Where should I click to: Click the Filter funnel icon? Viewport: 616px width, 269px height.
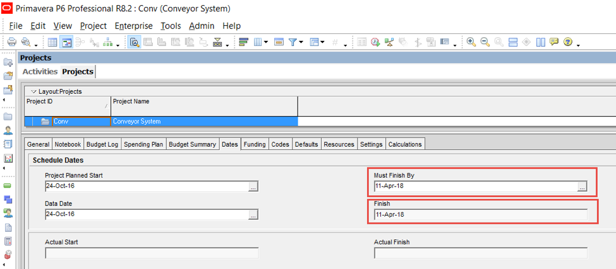(x=293, y=42)
